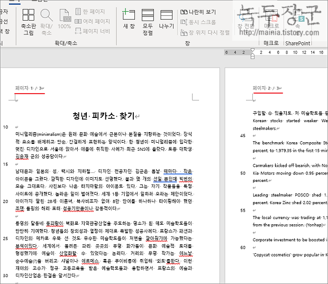Image resolution: width=328 pixels, height=284 pixels.
Task: Click the underlined word 동피랑이
Action: (54, 223)
